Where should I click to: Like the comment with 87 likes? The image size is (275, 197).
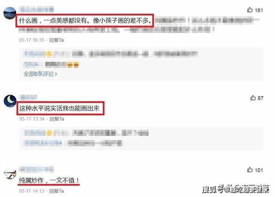[x=253, y=98]
